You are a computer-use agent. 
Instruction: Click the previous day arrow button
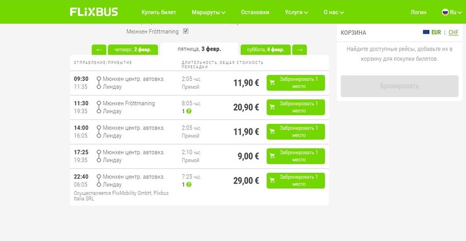[x=99, y=49]
